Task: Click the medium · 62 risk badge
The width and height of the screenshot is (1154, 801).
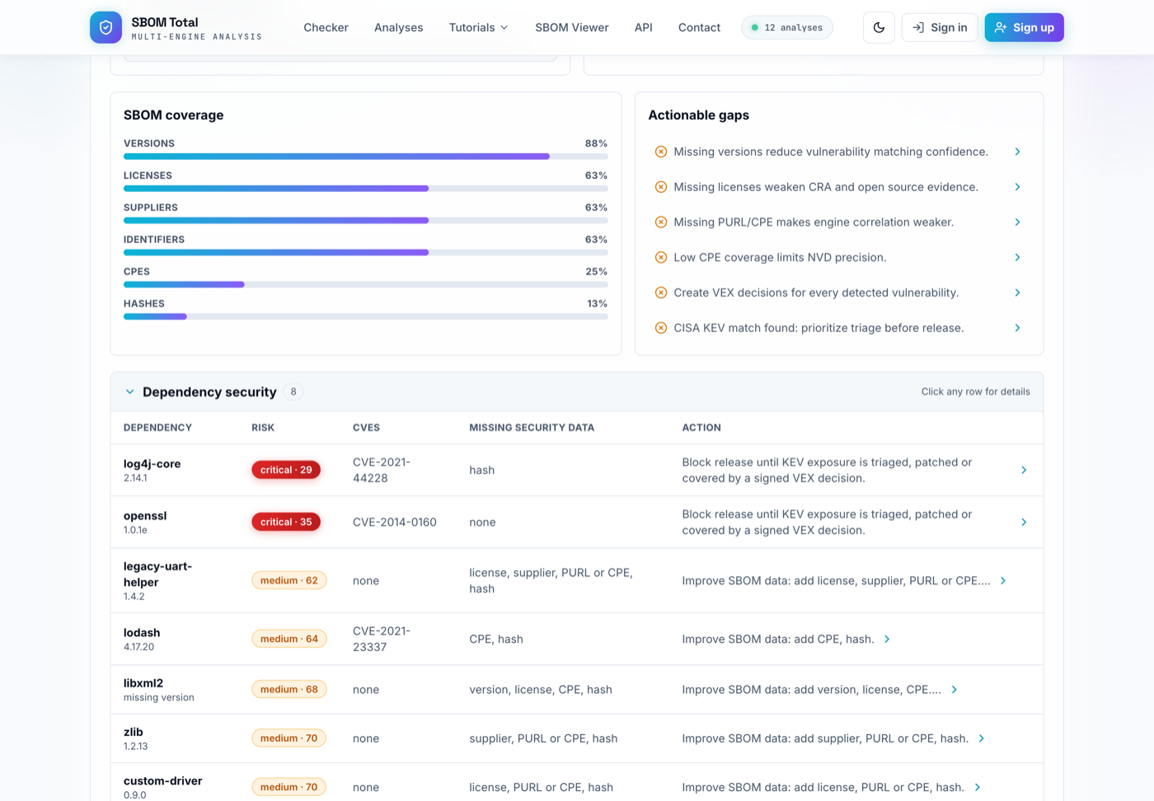Action: click(289, 580)
